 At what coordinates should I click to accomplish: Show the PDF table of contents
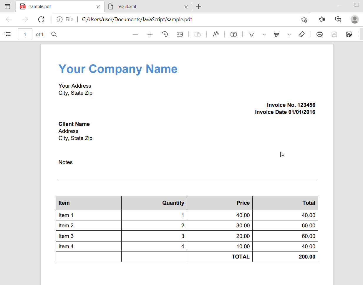pos(8,34)
